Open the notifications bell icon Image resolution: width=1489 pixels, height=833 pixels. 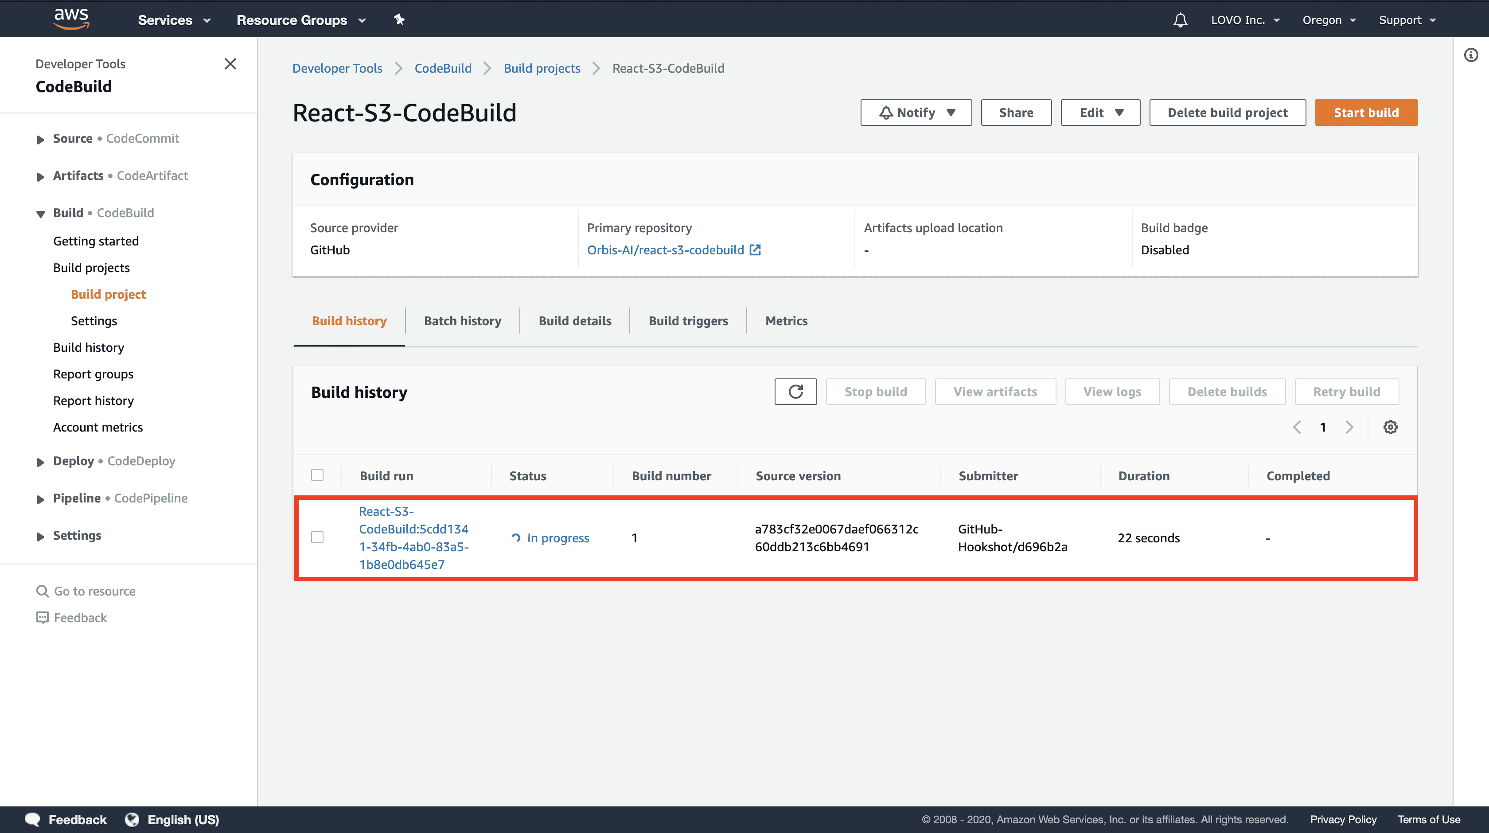1180,20
